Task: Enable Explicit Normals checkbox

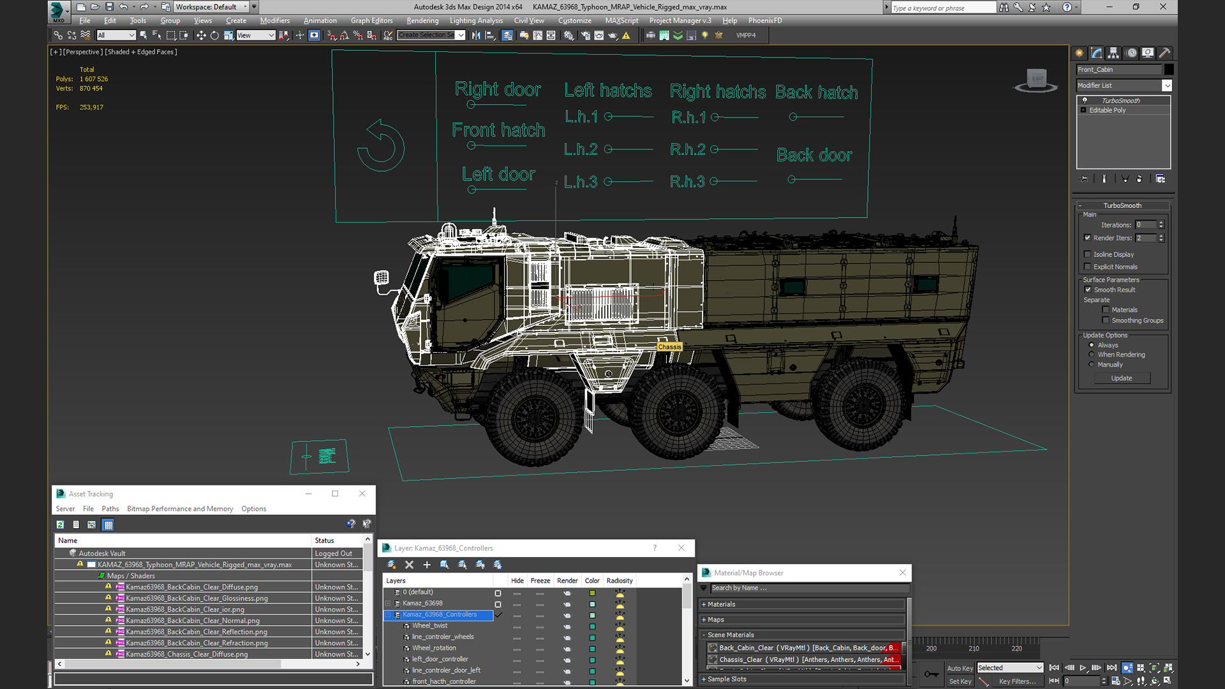Action: [x=1088, y=267]
